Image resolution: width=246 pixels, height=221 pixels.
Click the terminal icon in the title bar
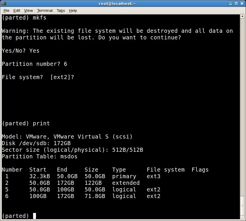point(4,3)
